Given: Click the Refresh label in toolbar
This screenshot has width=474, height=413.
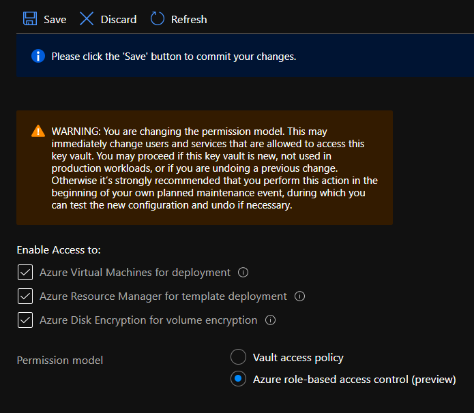Looking at the screenshot, I should 189,20.
